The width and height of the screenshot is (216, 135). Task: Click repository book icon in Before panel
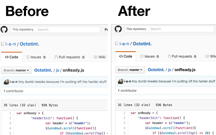coord(3,44)
